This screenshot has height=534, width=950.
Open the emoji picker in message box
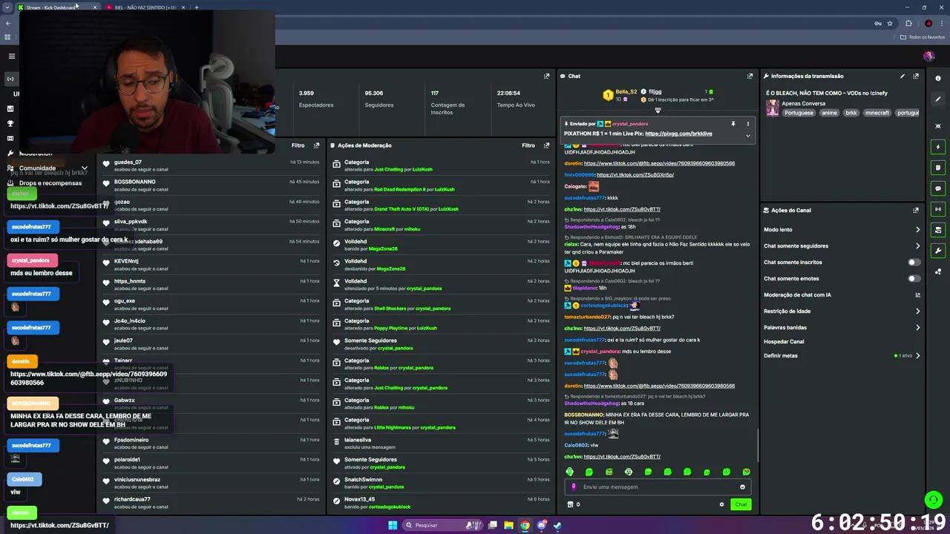[x=742, y=487]
